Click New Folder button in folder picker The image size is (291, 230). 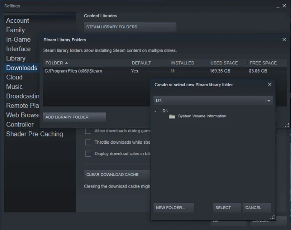click(174, 208)
